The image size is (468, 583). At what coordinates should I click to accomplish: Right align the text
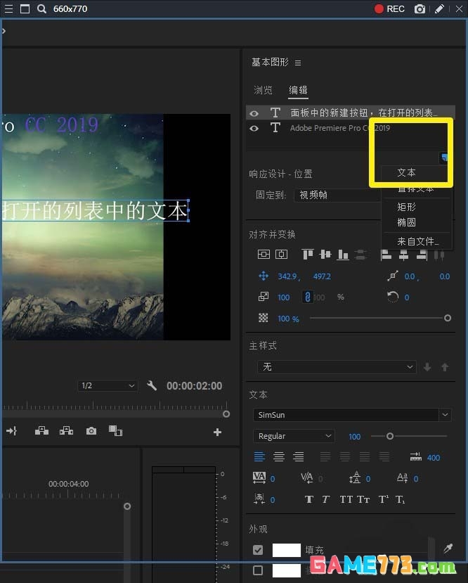pos(298,456)
